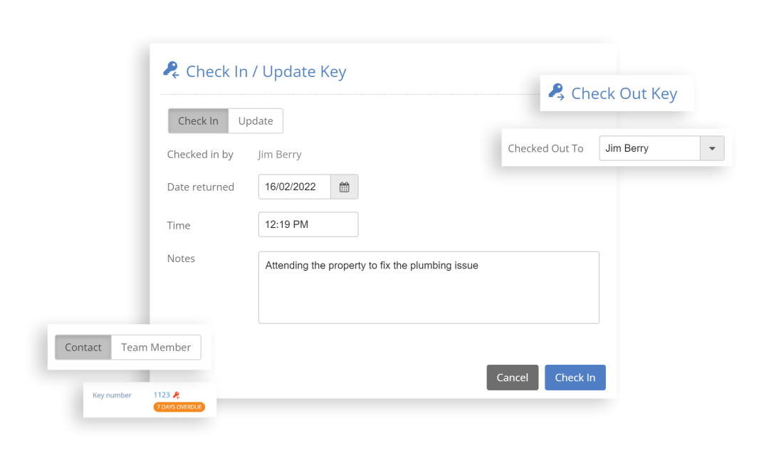Image resolution: width=769 pixels, height=463 pixels.
Task: Click the dropdown arrow beside Jim Berry
Action: [712, 148]
